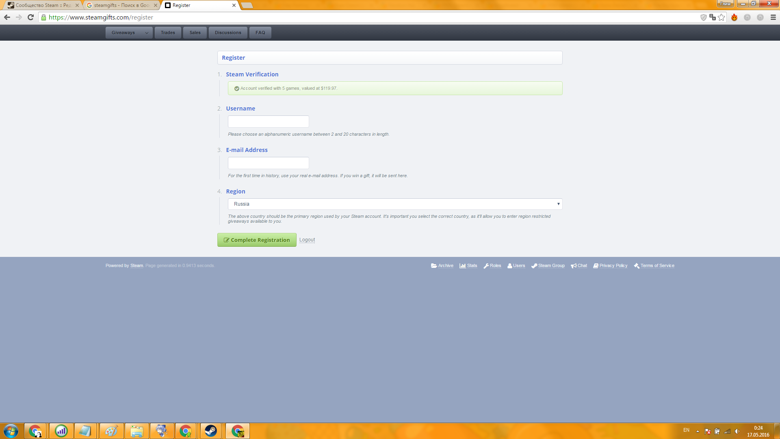The image size is (780, 439).
Task: Click the shield icon in the address bar
Action: point(704,17)
